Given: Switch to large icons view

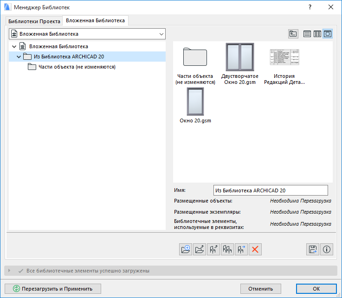Looking at the screenshot, I should tap(328, 34).
